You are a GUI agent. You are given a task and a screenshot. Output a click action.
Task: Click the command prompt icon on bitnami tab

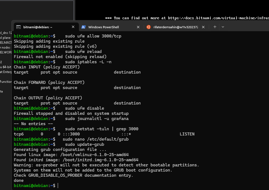pyautogui.click(x=18, y=27)
